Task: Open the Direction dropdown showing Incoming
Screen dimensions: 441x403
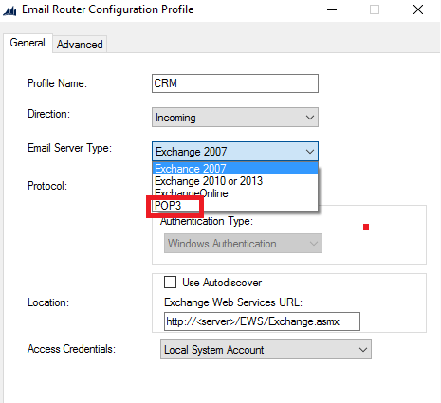Action: click(x=235, y=118)
